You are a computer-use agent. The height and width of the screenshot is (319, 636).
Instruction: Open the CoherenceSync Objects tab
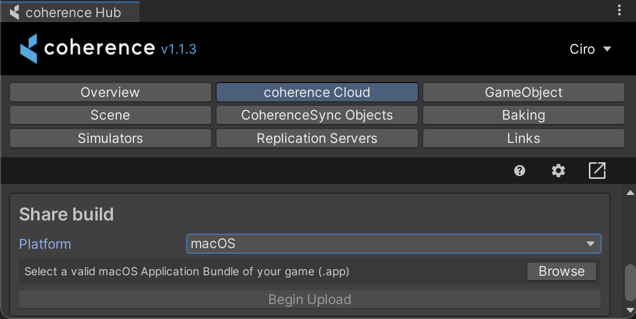(x=317, y=115)
